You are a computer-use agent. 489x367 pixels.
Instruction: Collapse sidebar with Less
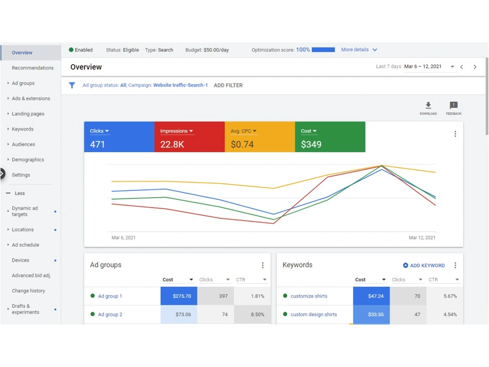tap(16, 193)
